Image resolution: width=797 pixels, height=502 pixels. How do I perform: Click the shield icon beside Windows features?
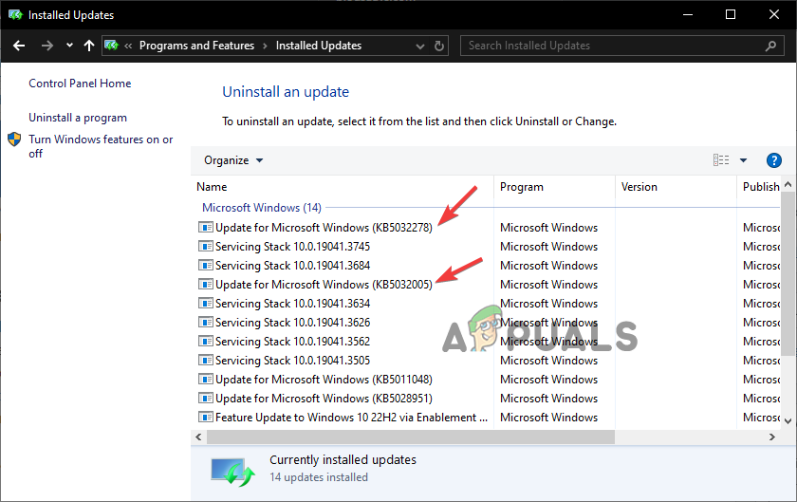coord(14,139)
